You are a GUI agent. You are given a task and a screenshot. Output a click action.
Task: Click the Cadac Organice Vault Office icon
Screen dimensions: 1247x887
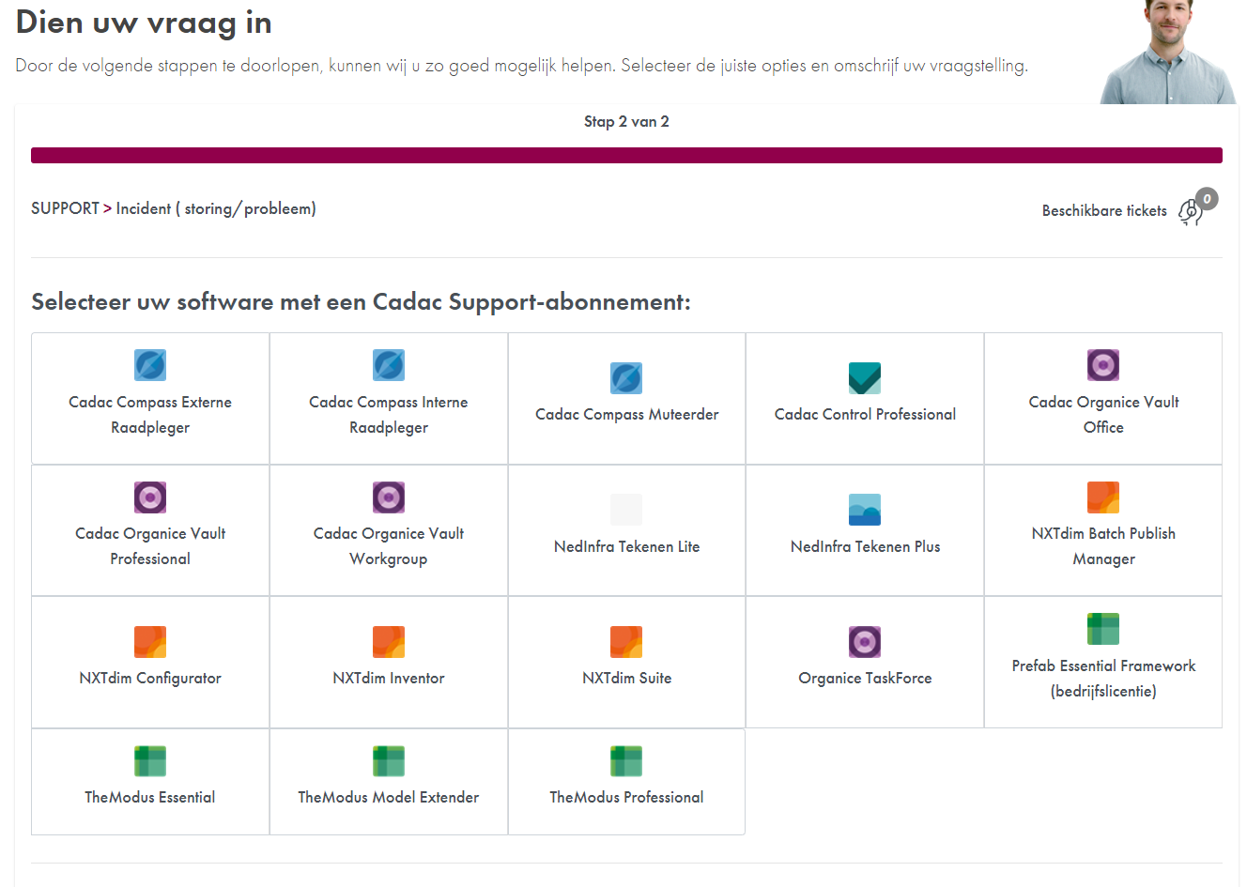point(1103,365)
